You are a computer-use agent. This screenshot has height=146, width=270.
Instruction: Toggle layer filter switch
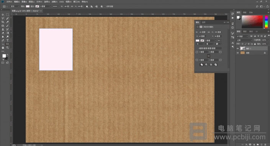pyautogui.click(x=268, y=36)
